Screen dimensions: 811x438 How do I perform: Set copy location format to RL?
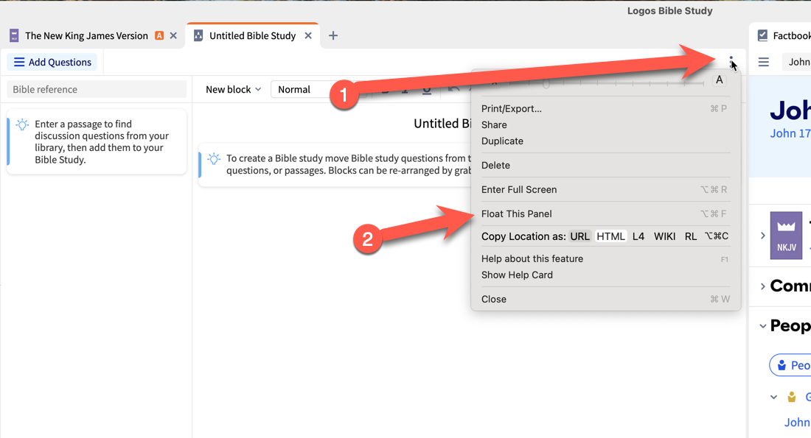click(691, 236)
